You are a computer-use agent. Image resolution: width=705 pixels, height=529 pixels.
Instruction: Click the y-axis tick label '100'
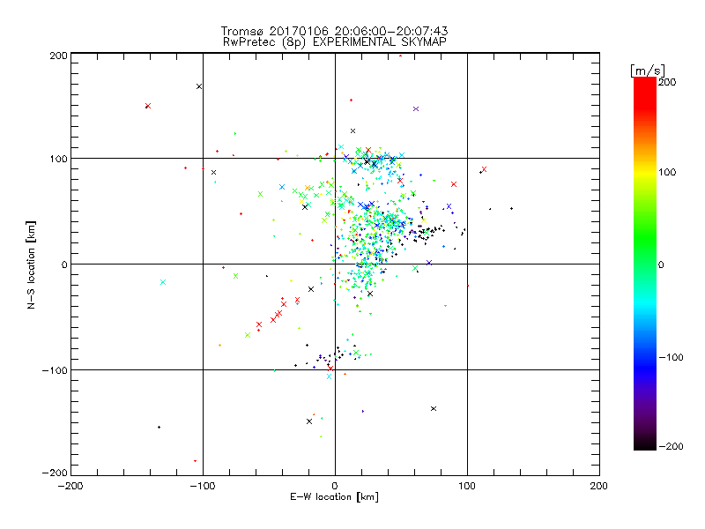[x=58, y=159]
